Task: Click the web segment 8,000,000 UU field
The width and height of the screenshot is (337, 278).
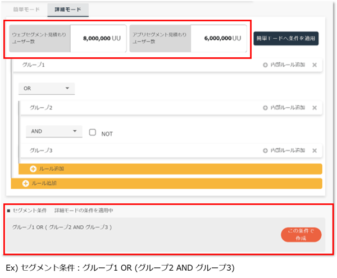Action: [x=98, y=39]
